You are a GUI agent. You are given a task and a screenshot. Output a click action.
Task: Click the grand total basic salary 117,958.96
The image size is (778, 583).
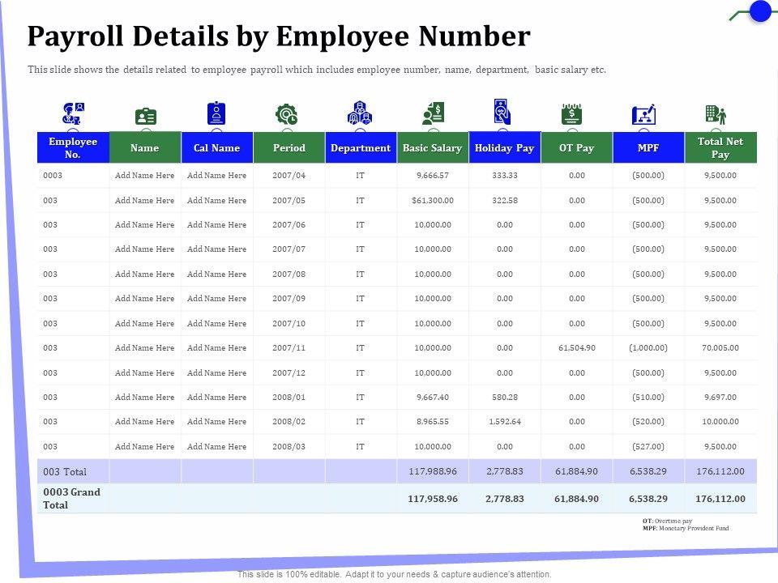pos(433,499)
